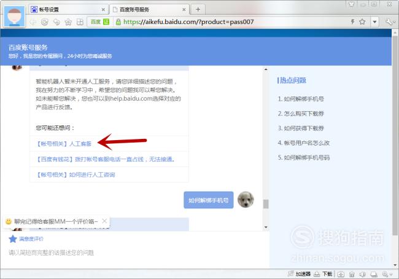Click the chat scrollbar thumb
This screenshot has height=279, width=399.
tap(266, 204)
